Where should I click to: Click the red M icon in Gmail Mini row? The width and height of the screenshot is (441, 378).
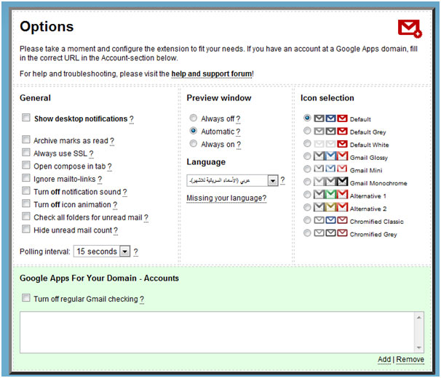pyautogui.click(x=342, y=169)
